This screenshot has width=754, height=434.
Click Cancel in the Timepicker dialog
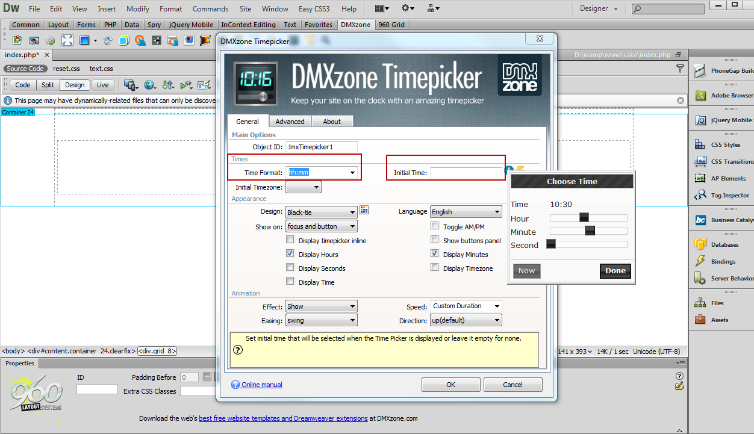pyautogui.click(x=513, y=385)
